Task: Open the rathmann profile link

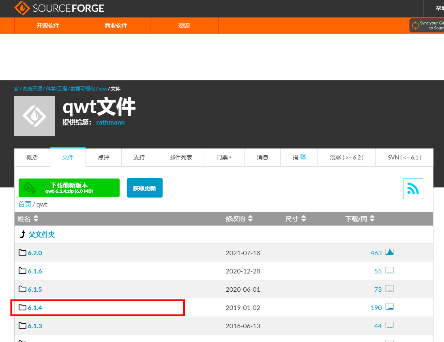Action: click(110, 122)
